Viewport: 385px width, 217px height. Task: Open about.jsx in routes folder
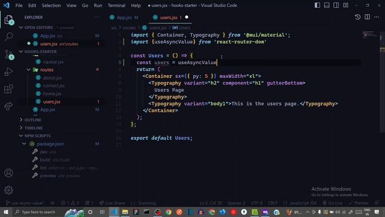pos(52,78)
